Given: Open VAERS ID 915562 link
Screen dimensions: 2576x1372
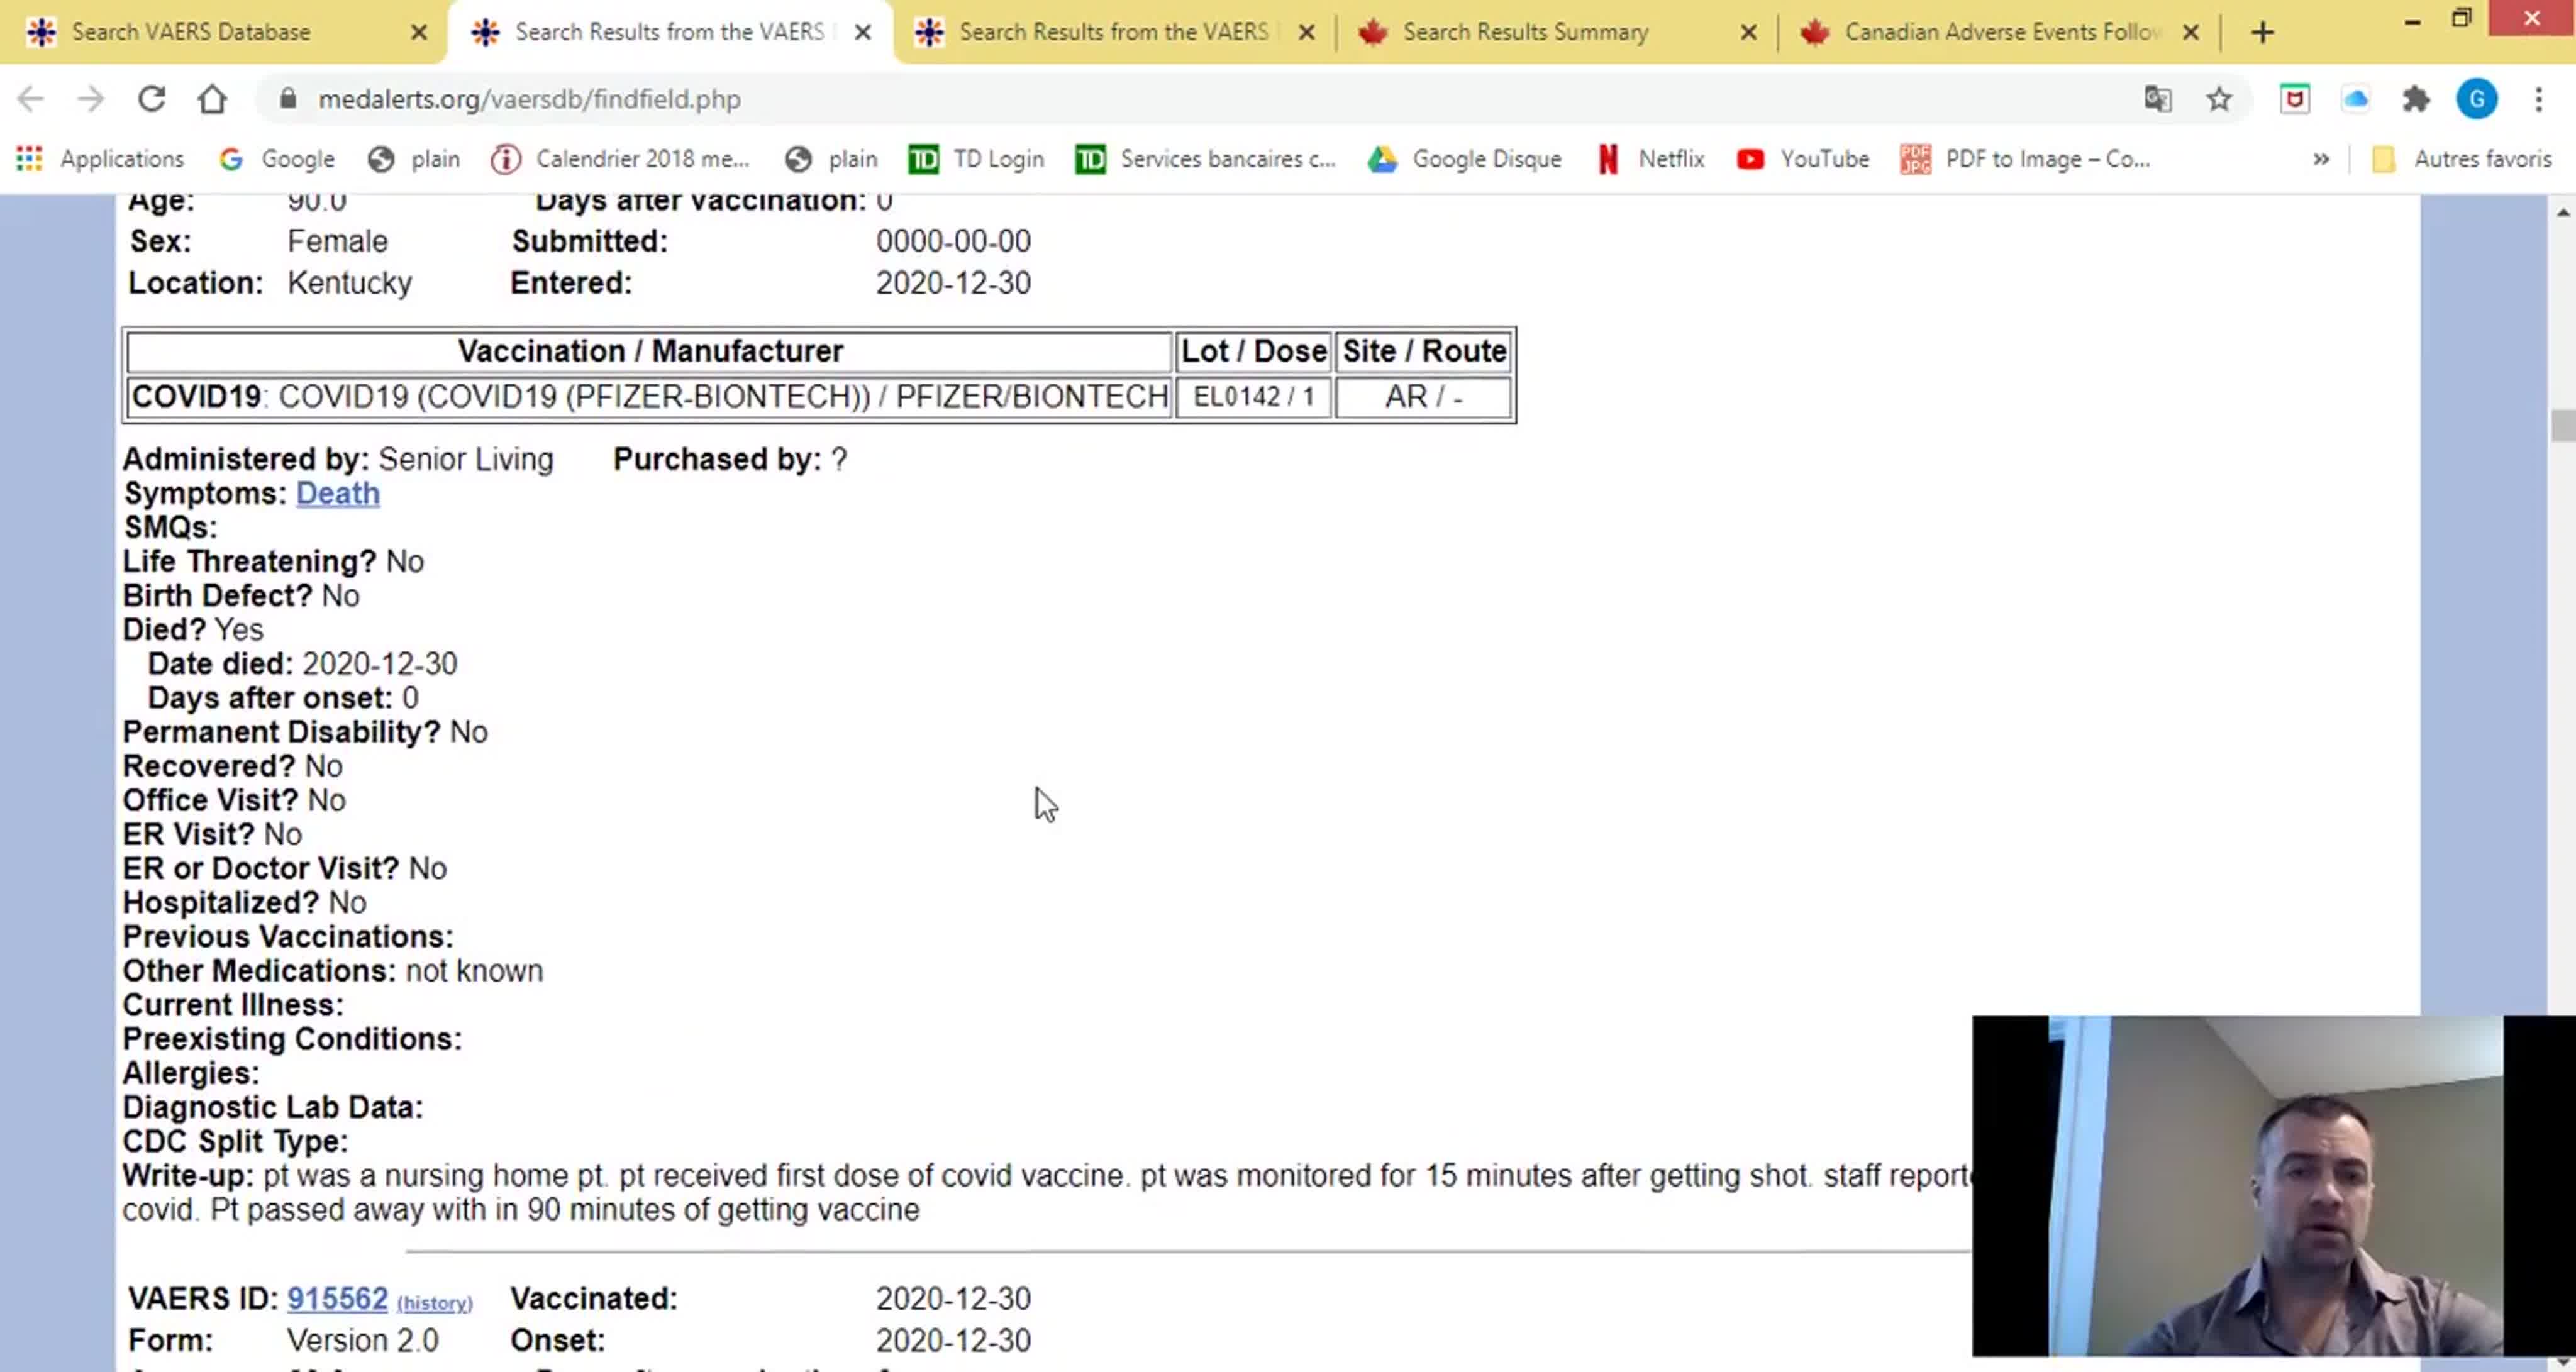Looking at the screenshot, I should [x=337, y=1298].
